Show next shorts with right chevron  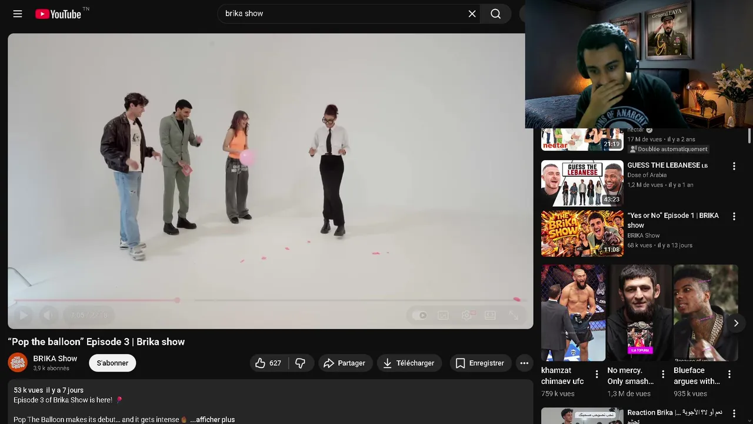tap(735, 323)
